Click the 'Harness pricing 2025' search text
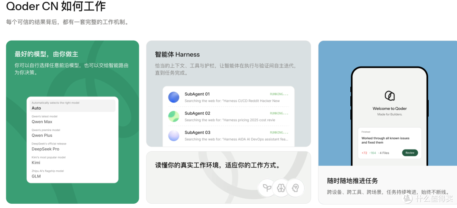 tap(230, 120)
